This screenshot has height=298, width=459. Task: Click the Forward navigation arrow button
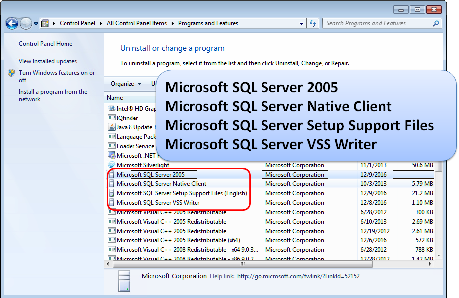click(26, 23)
